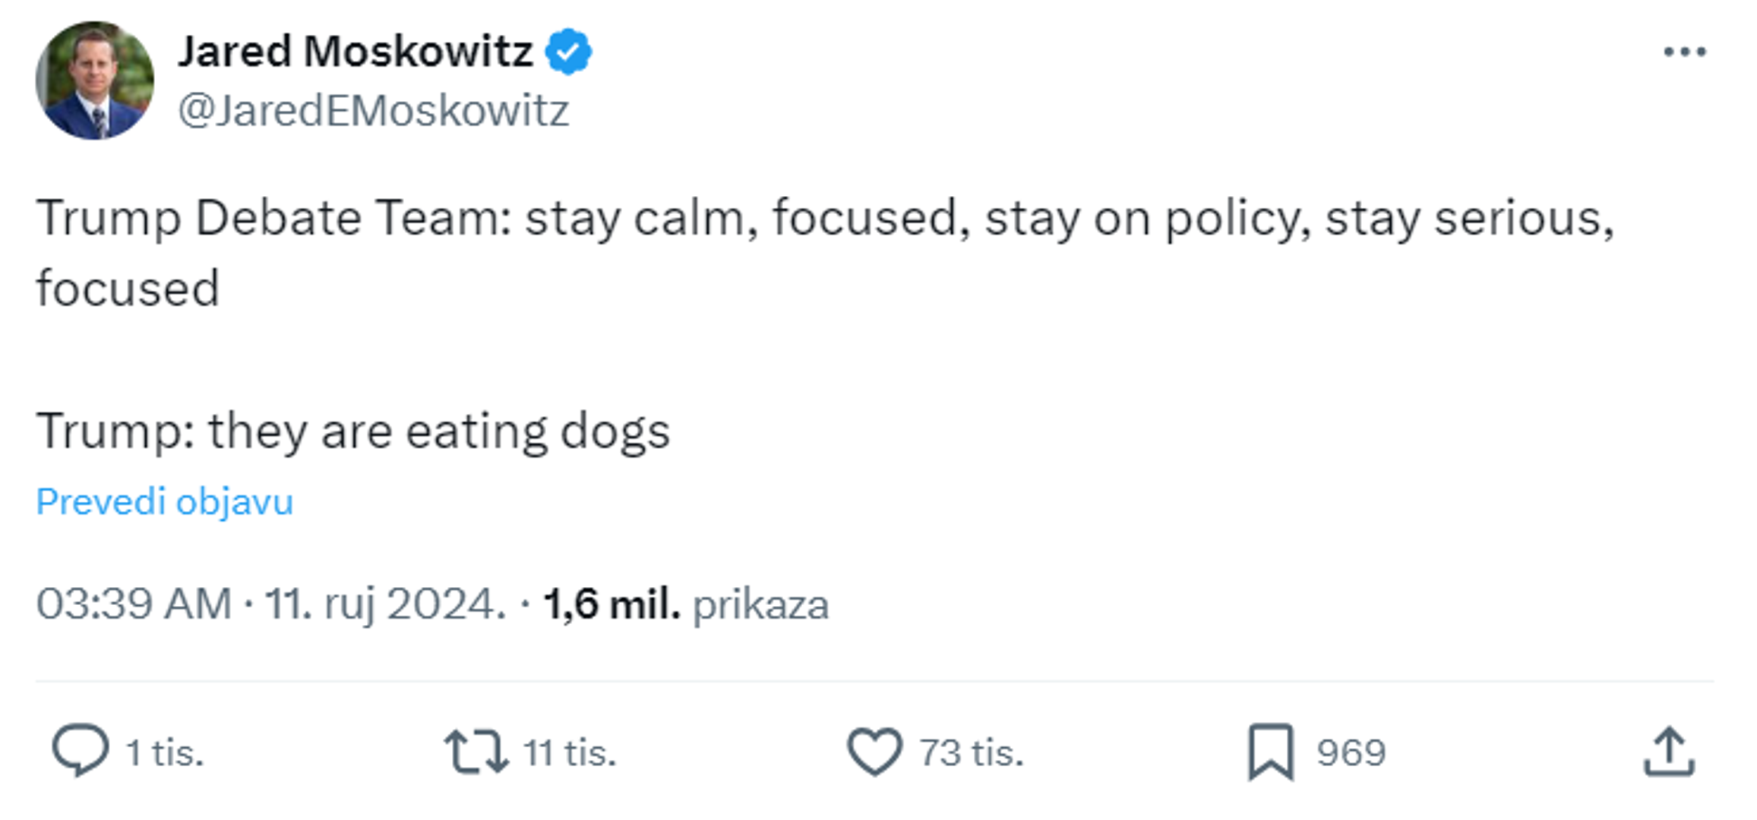Screen dimensions: 1757x820
Task: Open the three-dot more options menu
Action: pyautogui.click(x=1684, y=52)
